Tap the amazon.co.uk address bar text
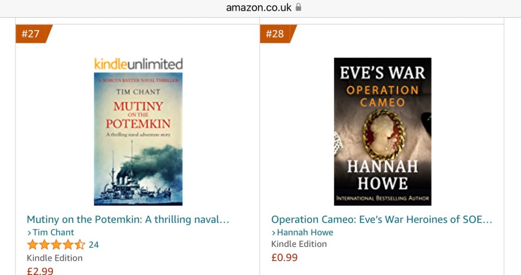This screenshot has height=275, width=521. [258, 7]
